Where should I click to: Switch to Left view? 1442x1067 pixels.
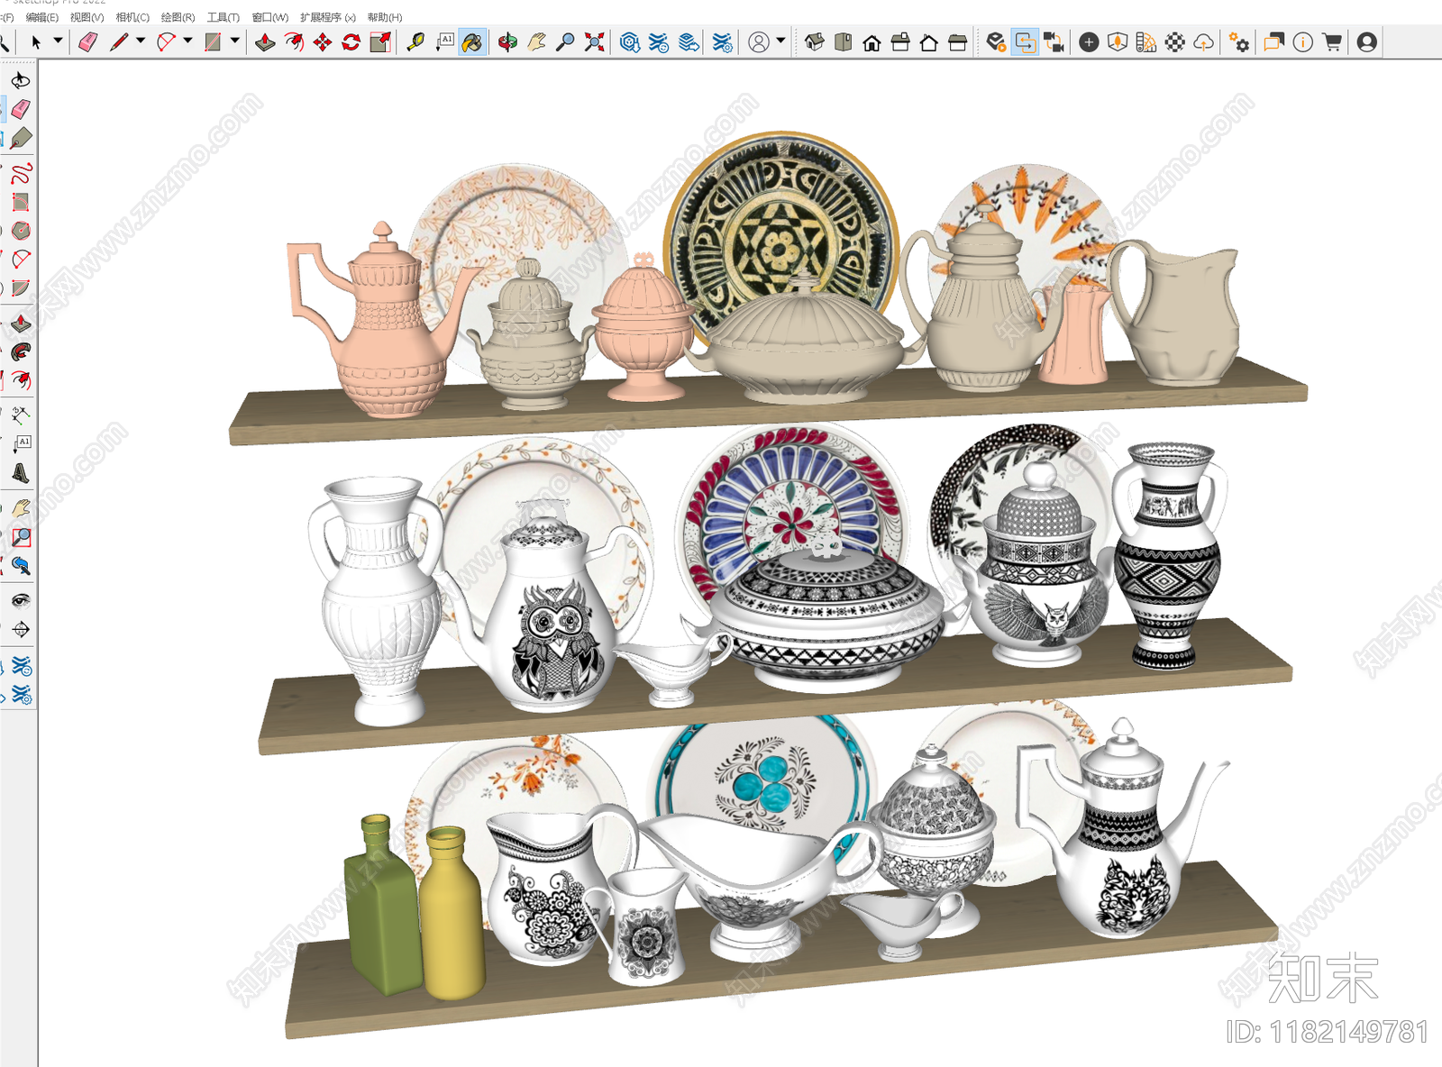coord(958,42)
